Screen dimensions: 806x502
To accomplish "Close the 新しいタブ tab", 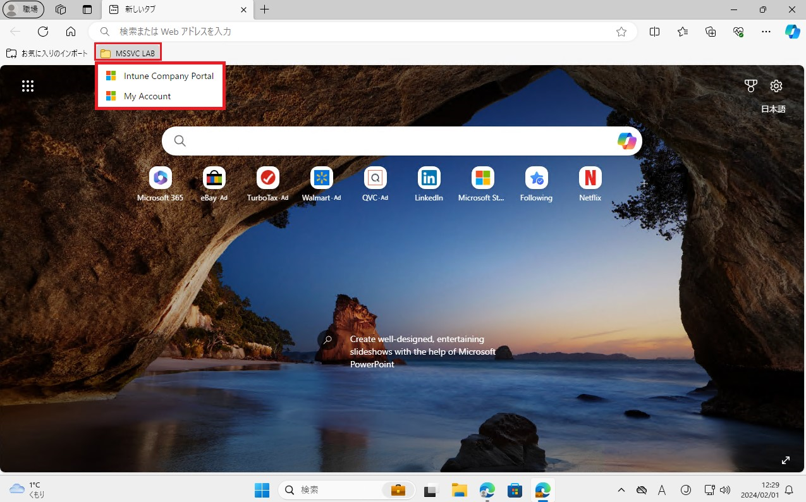I will click(244, 9).
